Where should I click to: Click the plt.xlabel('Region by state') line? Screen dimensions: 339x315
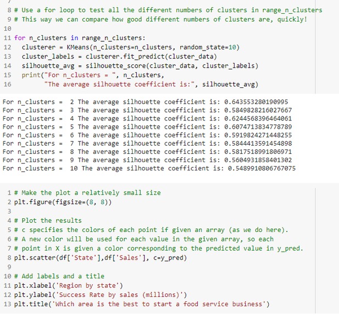(68, 285)
